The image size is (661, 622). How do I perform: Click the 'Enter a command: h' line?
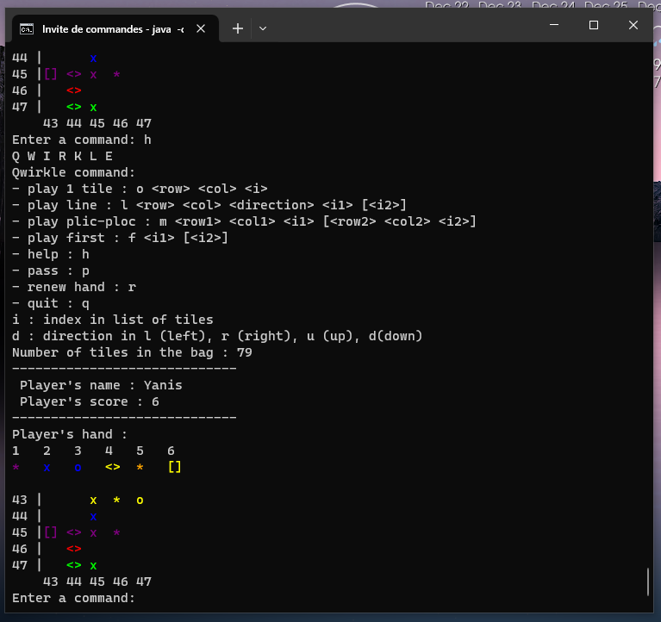tap(81, 140)
